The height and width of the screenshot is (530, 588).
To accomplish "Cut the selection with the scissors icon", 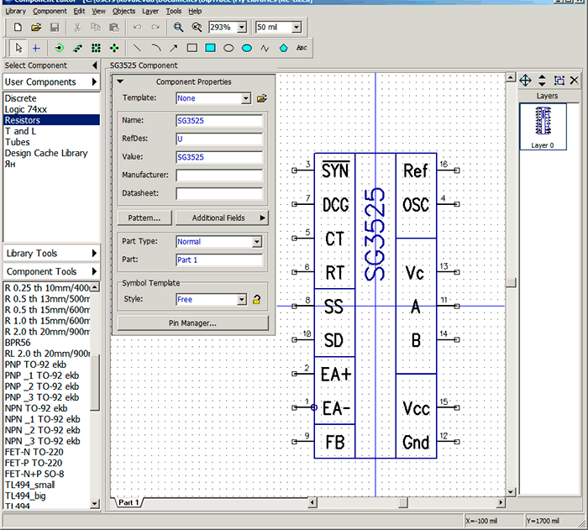I will click(77, 28).
